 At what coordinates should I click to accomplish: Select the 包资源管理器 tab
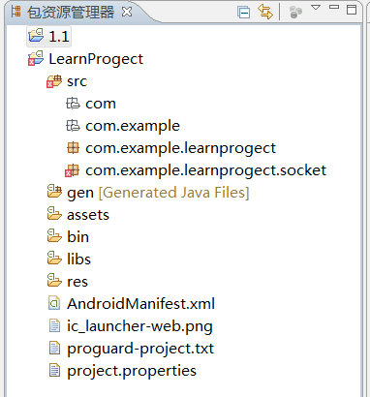click(x=71, y=13)
